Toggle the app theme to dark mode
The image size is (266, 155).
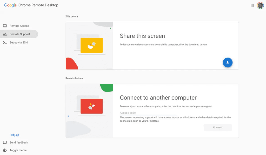tap(17, 150)
